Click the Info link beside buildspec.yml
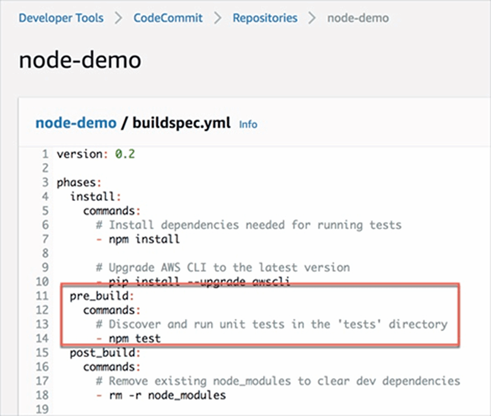 [248, 124]
